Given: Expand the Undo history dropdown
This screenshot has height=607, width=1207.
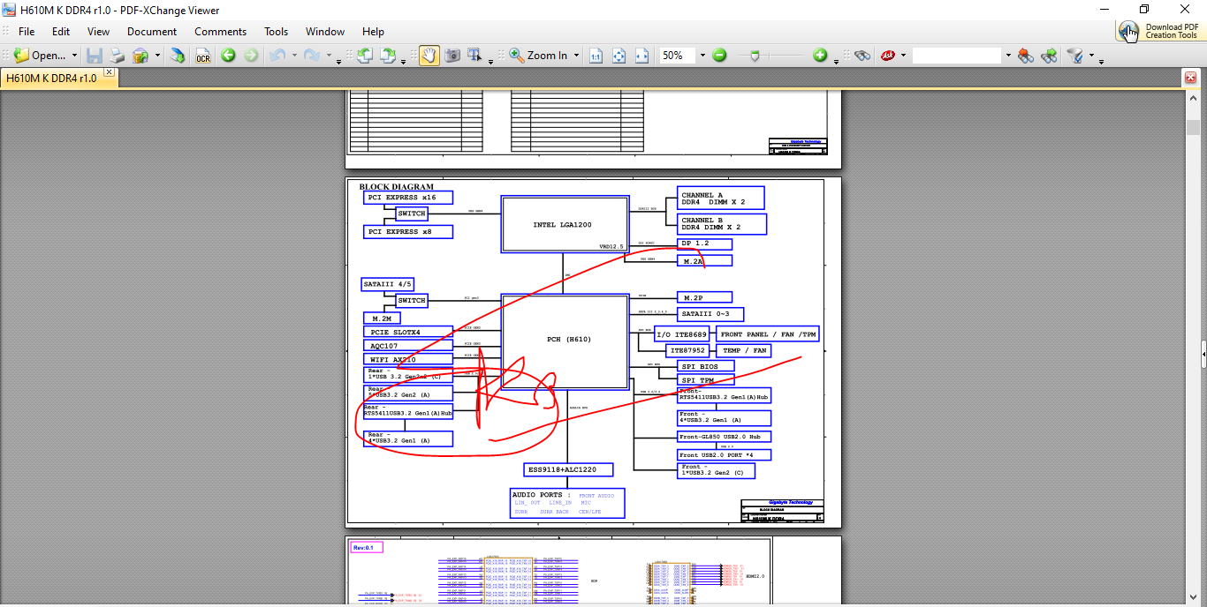Looking at the screenshot, I should pos(292,56).
